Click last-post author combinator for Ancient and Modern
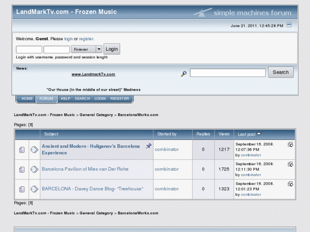310x232 pixels. click(251, 155)
